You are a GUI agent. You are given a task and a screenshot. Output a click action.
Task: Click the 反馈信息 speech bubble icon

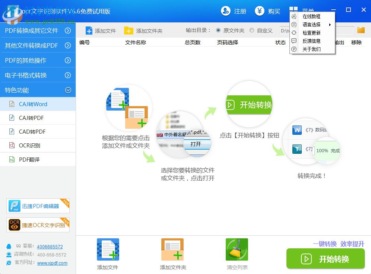tap(294, 41)
